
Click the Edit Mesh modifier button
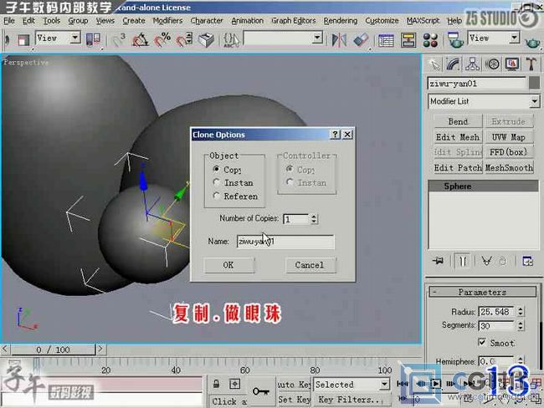(x=458, y=137)
